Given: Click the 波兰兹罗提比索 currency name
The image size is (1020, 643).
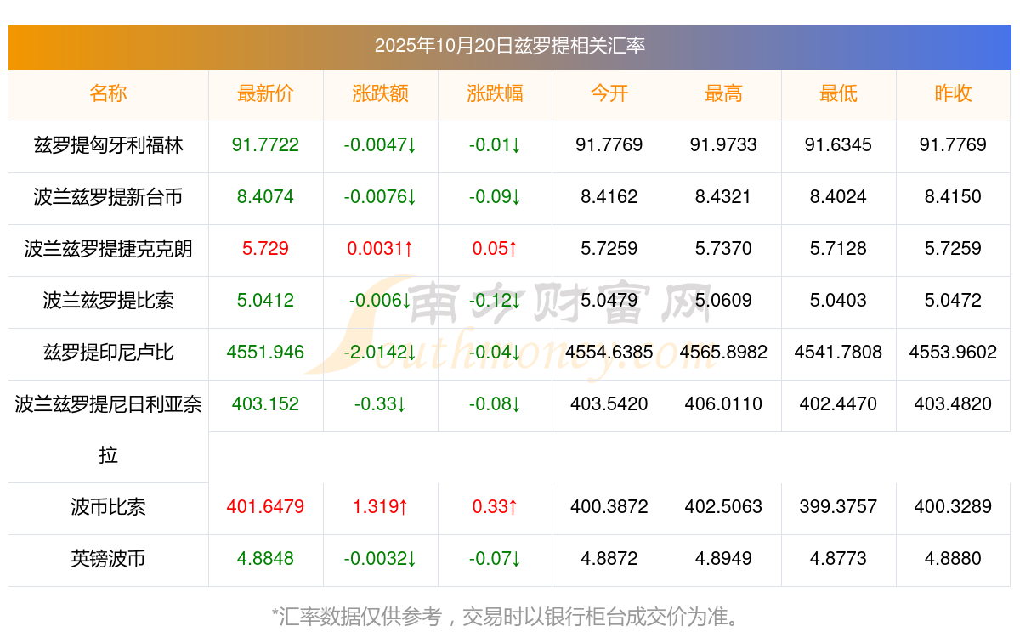Looking at the screenshot, I should pyautogui.click(x=108, y=300).
